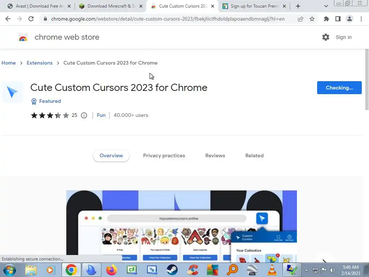Launch CCleaner from the taskbar
This screenshot has height=277, width=369.
pos(192,270)
